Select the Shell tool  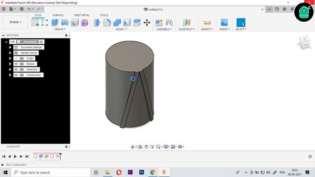point(127,23)
